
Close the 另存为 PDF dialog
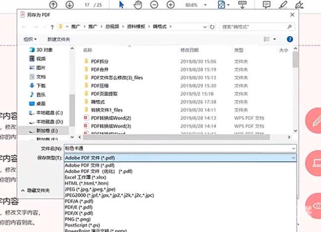pos(292,15)
